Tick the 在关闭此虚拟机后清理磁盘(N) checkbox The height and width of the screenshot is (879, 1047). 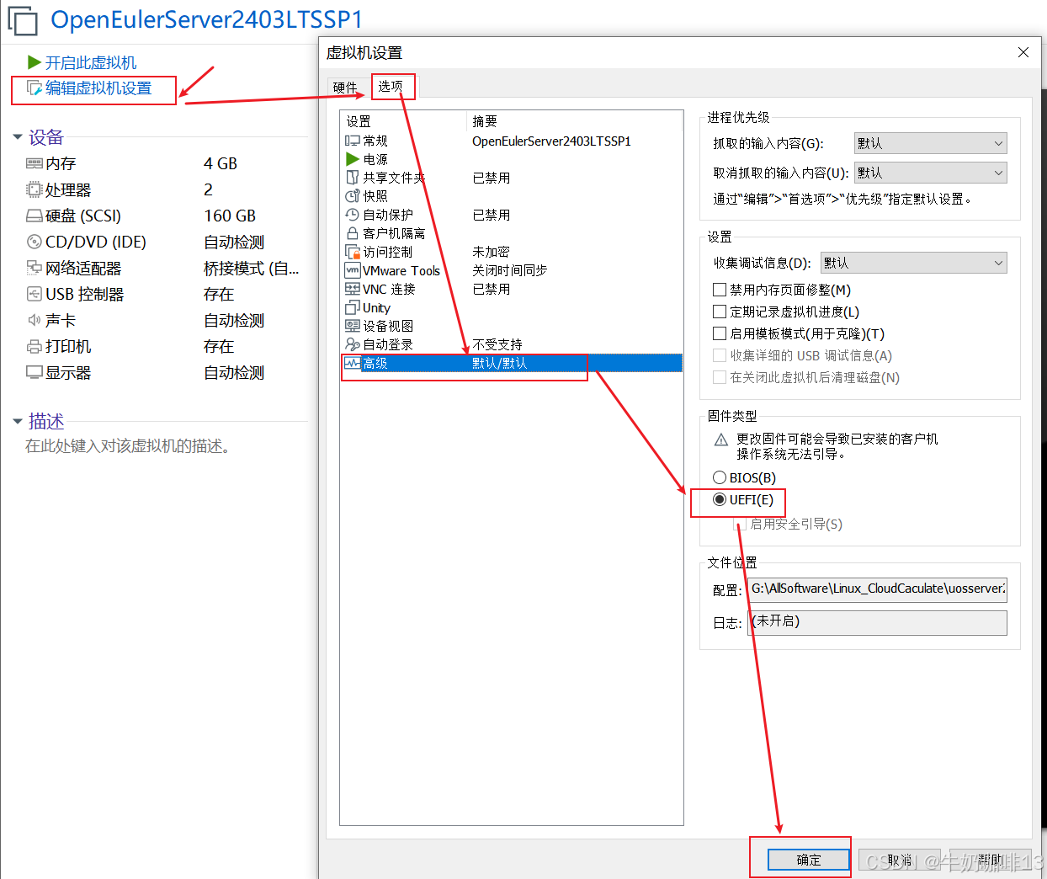pos(720,377)
